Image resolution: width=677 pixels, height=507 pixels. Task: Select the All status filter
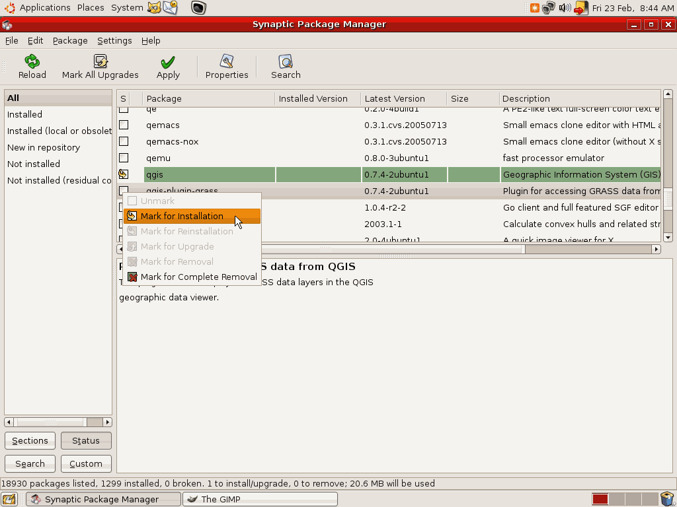point(58,98)
